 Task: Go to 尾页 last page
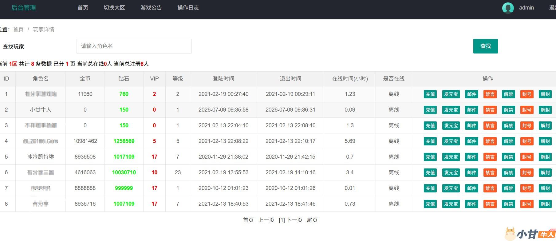tap(312, 220)
